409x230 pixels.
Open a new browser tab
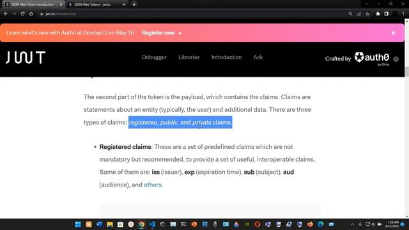coord(134,4)
